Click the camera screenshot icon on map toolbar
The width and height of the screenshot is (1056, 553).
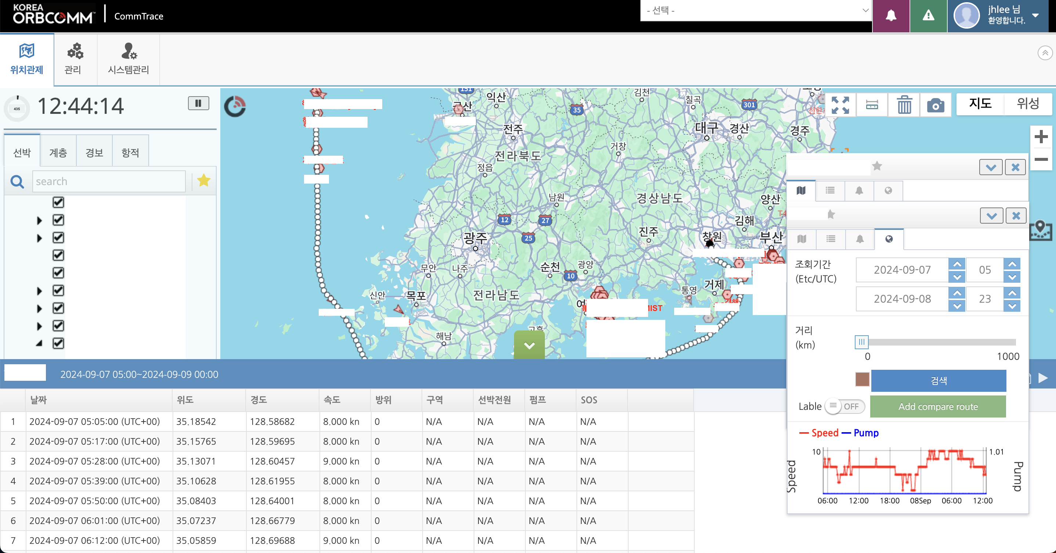point(935,106)
